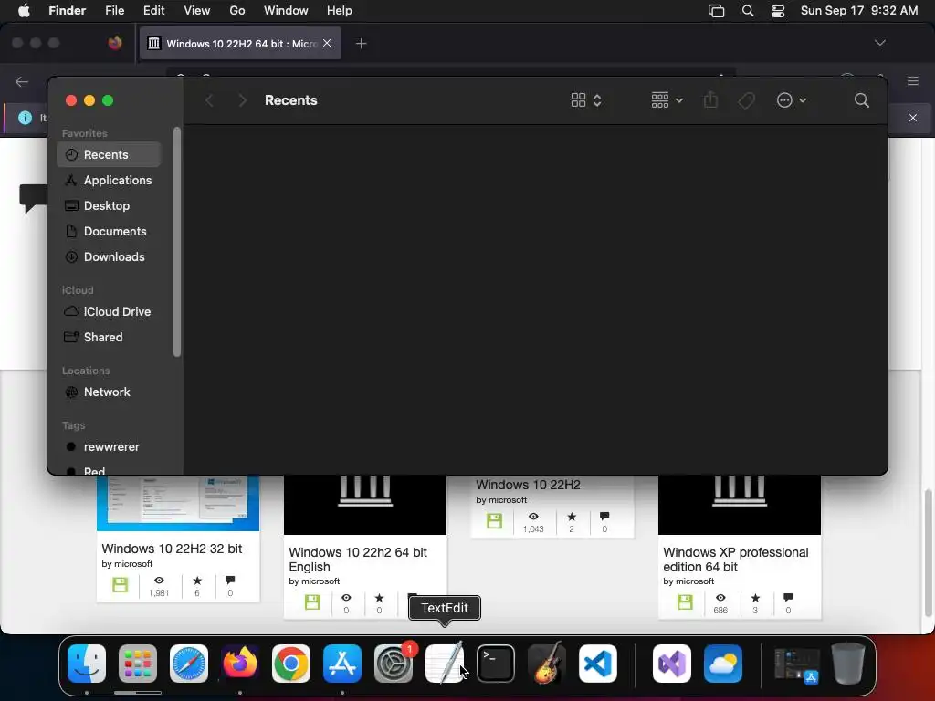Screen dimensions: 935x701
Task: Open the Edit menu
Action: click(x=153, y=11)
